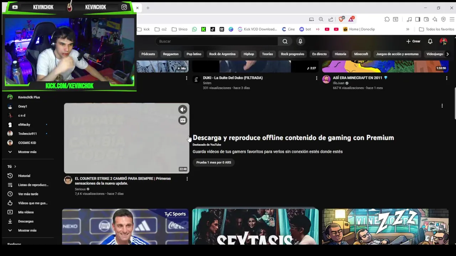This screenshot has width=456, height=256.
Task: Open the IlloJuan channel link
Action: [338, 83]
